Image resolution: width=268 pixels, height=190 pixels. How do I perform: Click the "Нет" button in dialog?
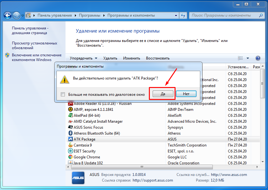(x=186, y=94)
